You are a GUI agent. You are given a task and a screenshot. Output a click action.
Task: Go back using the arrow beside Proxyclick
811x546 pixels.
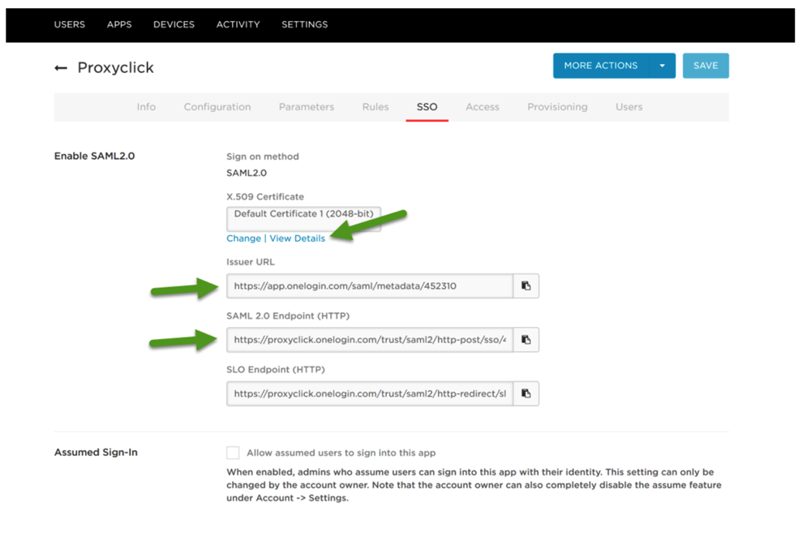tap(61, 68)
